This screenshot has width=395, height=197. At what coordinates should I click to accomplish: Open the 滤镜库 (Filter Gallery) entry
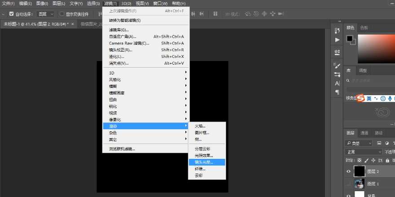pos(118,30)
